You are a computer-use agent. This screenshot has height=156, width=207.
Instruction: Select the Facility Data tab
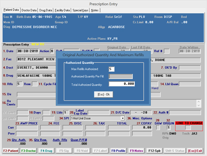pyautogui.click(x=62, y=10)
